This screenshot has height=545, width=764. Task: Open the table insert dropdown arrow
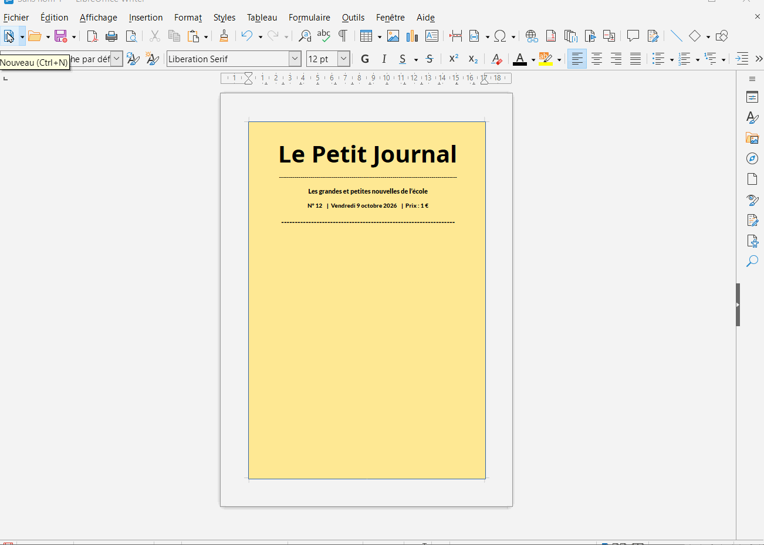coord(380,37)
